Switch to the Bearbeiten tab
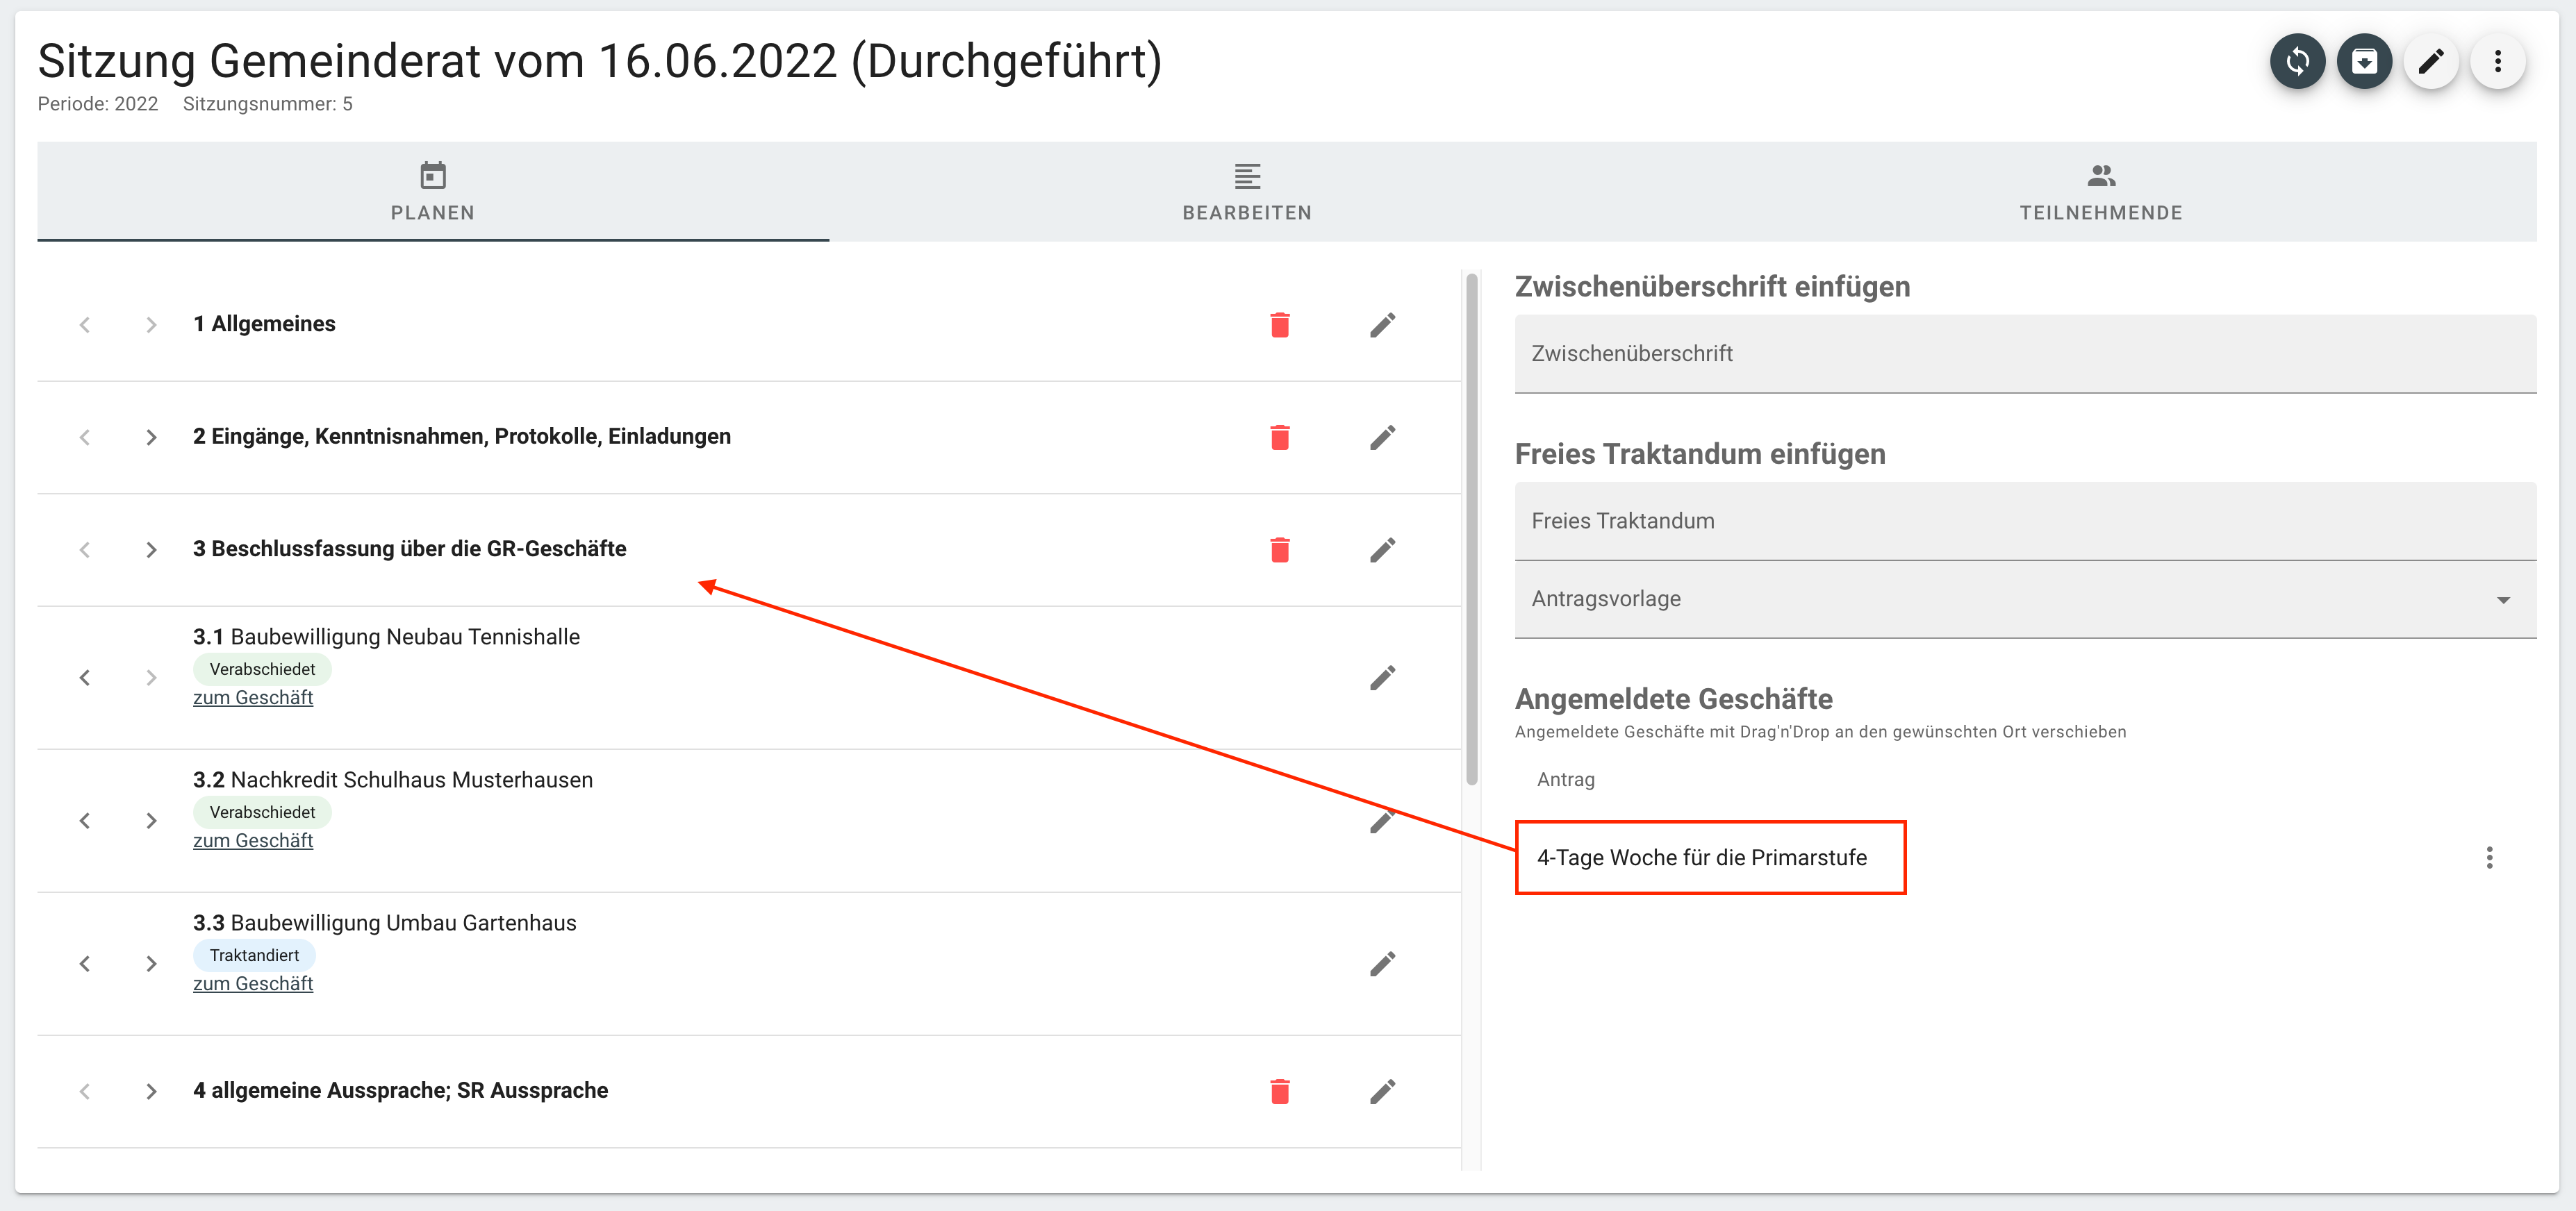This screenshot has height=1211, width=2576. tap(1246, 192)
